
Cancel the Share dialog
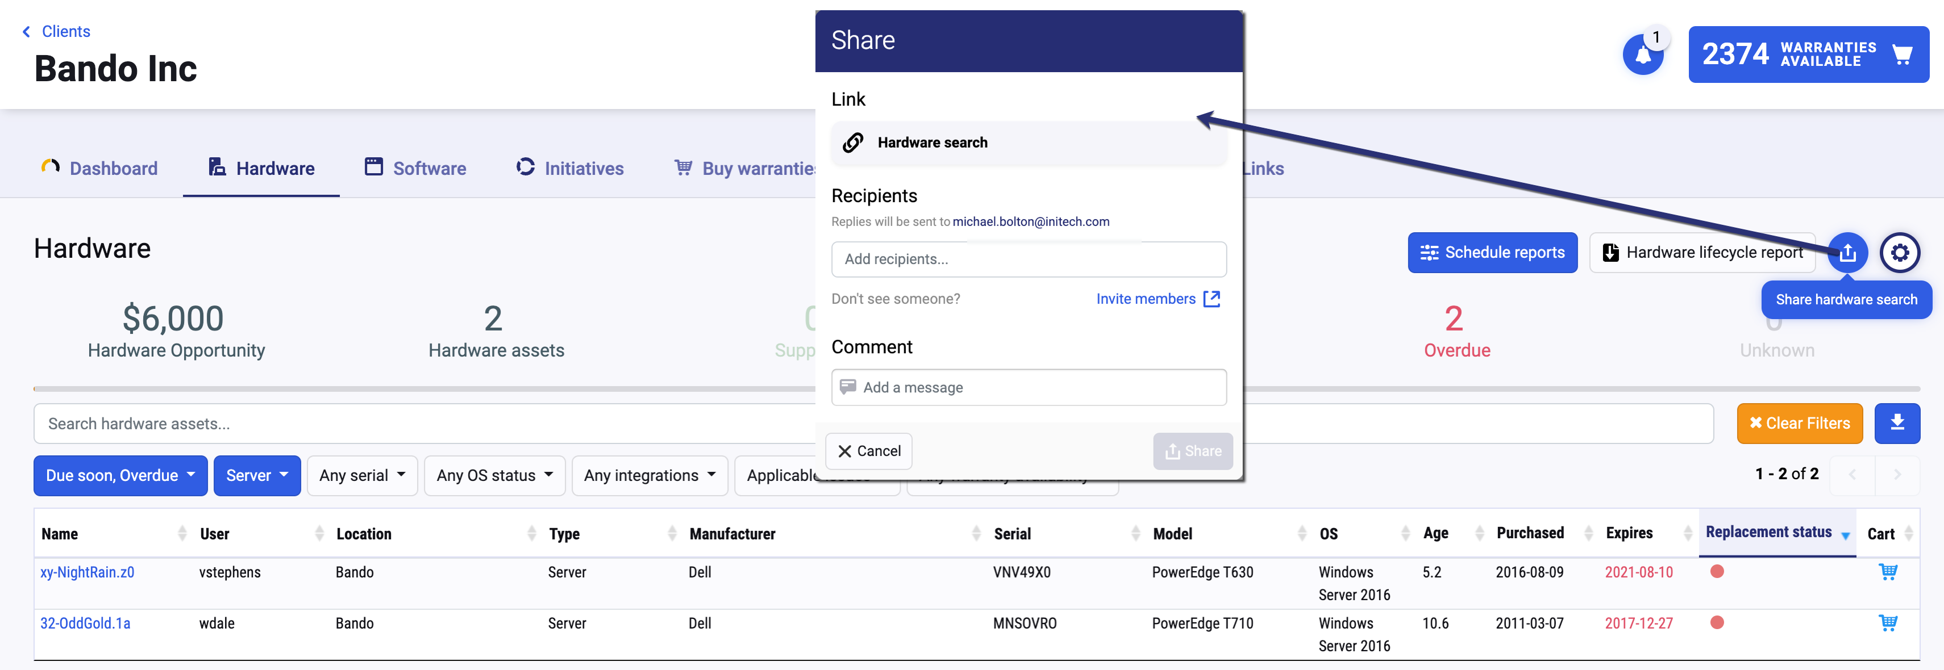point(869,451)
